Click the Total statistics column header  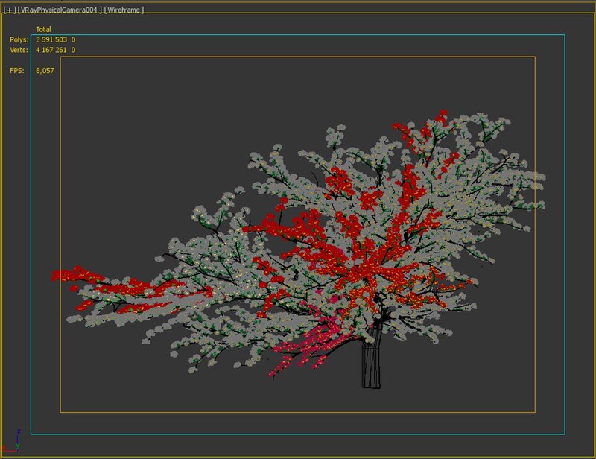point(43,29)
